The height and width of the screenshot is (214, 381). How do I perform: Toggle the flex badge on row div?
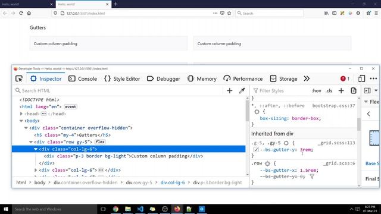click(x=100, y=142)
